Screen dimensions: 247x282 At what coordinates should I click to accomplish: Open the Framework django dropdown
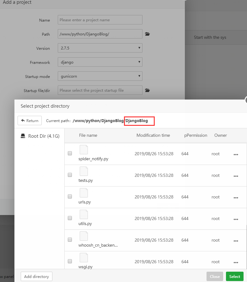(100, 62)
